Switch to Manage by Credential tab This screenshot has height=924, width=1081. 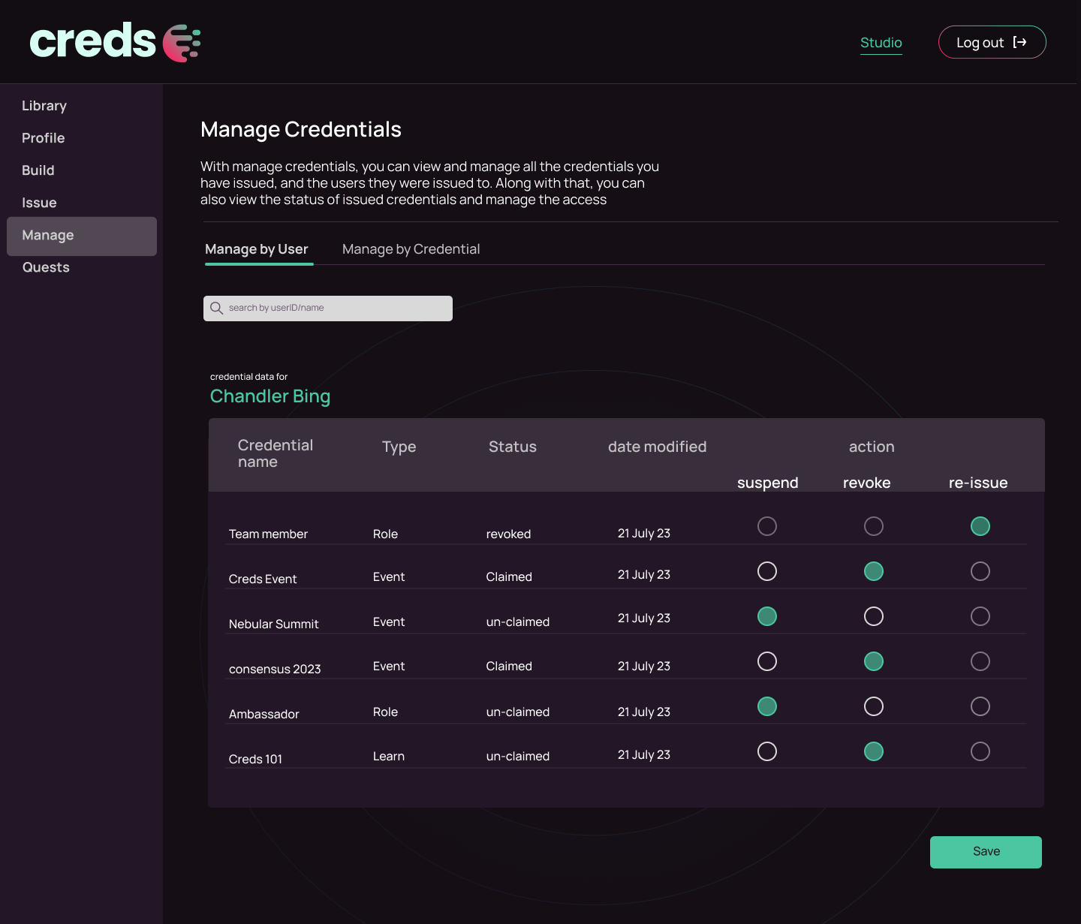point(411,249)
